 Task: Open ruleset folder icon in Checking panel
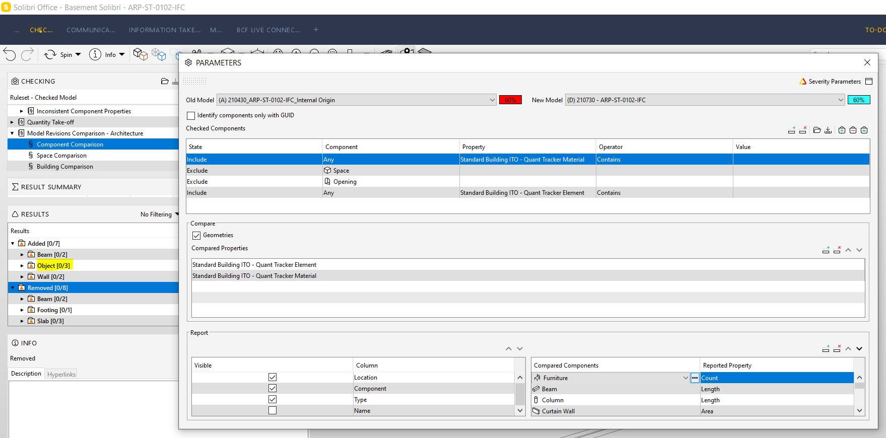(165, 81)
